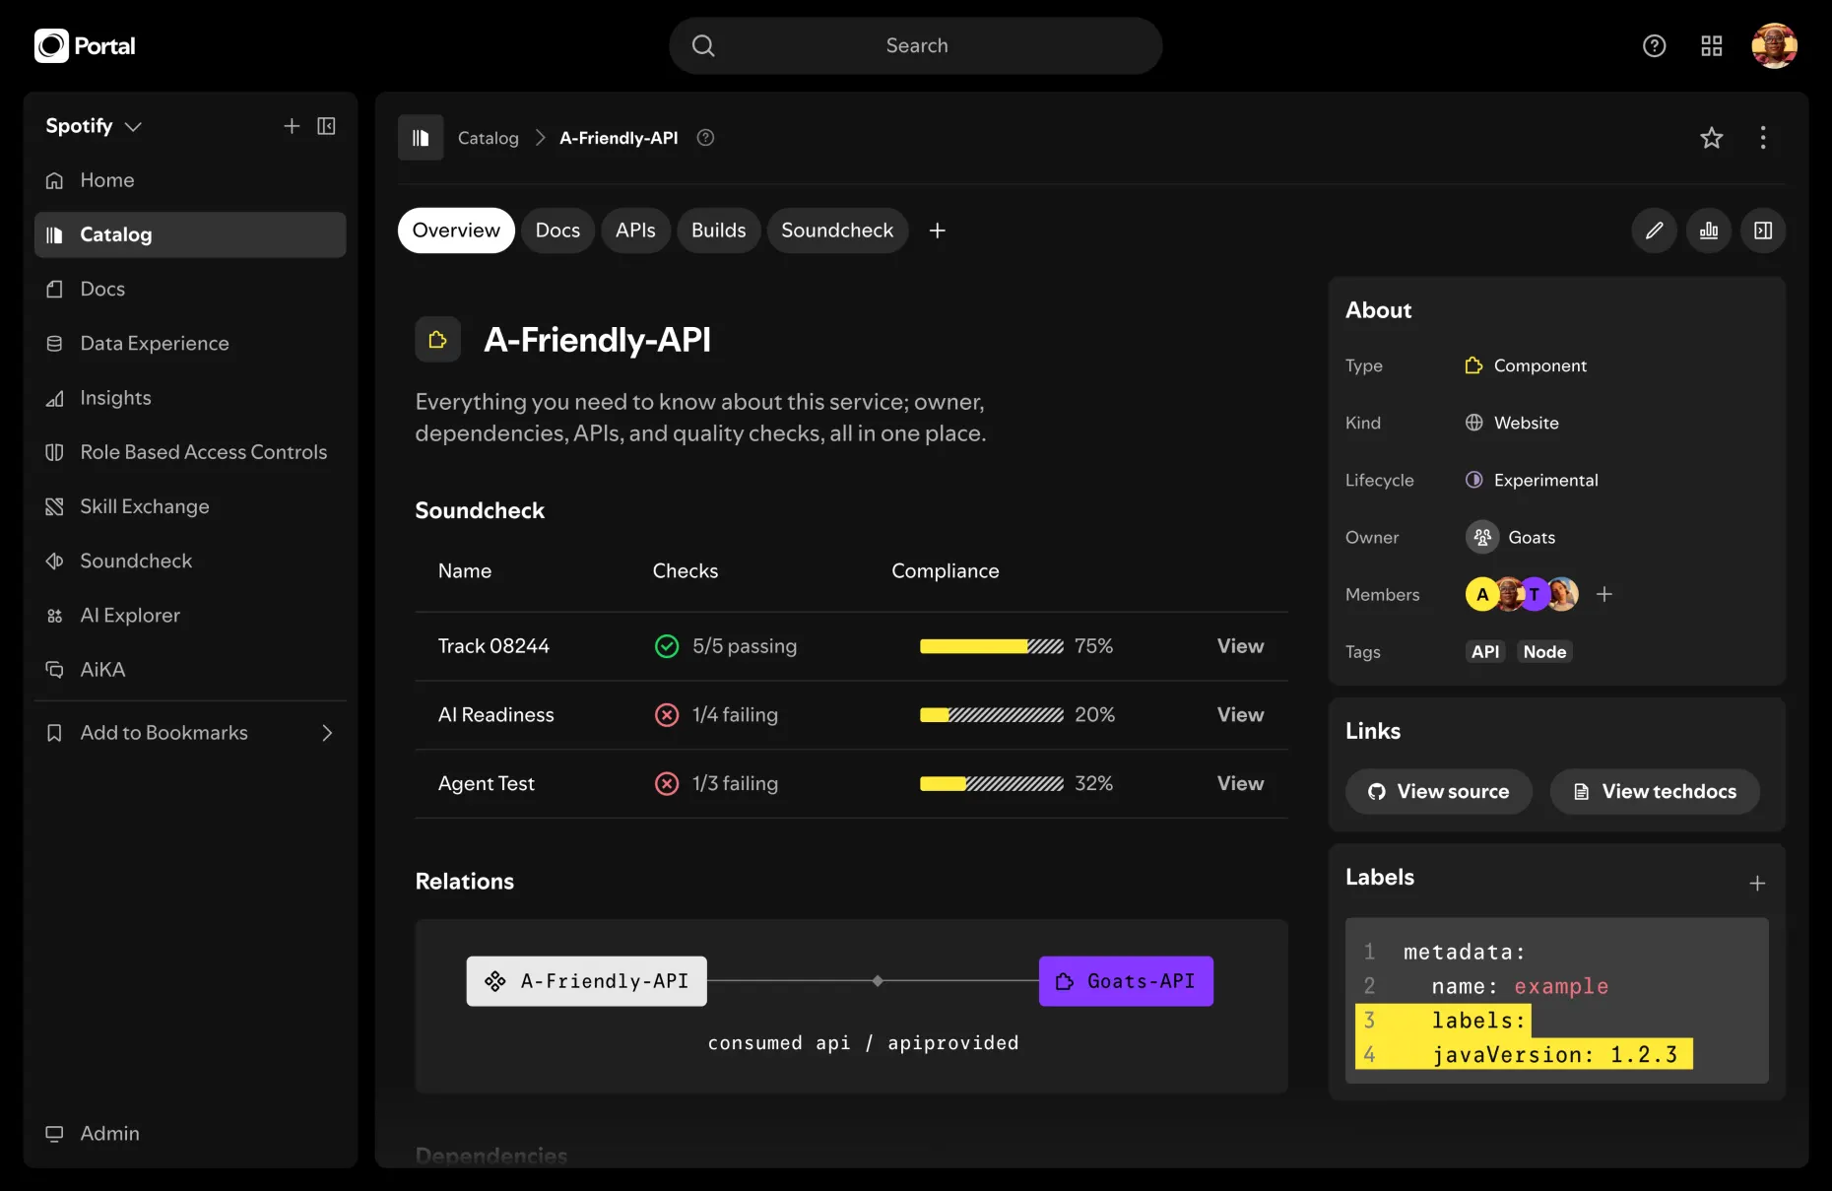
Task: Star this entity as a favorite
Action: pos(1712,138)
